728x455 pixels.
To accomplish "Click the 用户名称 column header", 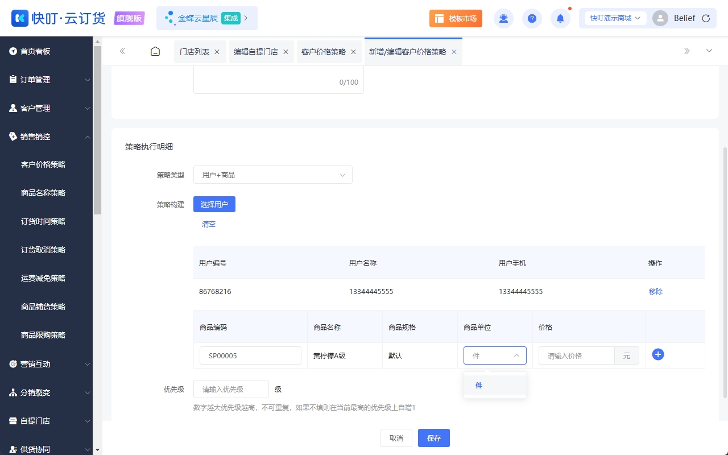I will coord(363,263).
